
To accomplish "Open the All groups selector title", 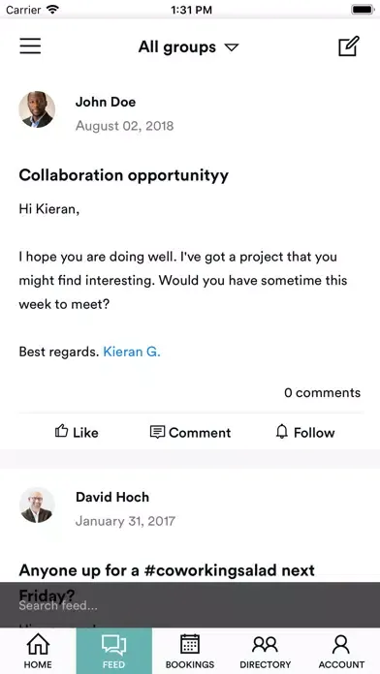I will coord(176,46).
